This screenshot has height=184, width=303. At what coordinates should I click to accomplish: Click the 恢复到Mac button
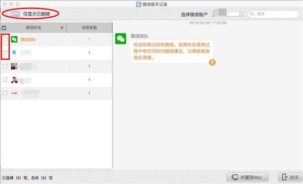[x=247, y=177]
